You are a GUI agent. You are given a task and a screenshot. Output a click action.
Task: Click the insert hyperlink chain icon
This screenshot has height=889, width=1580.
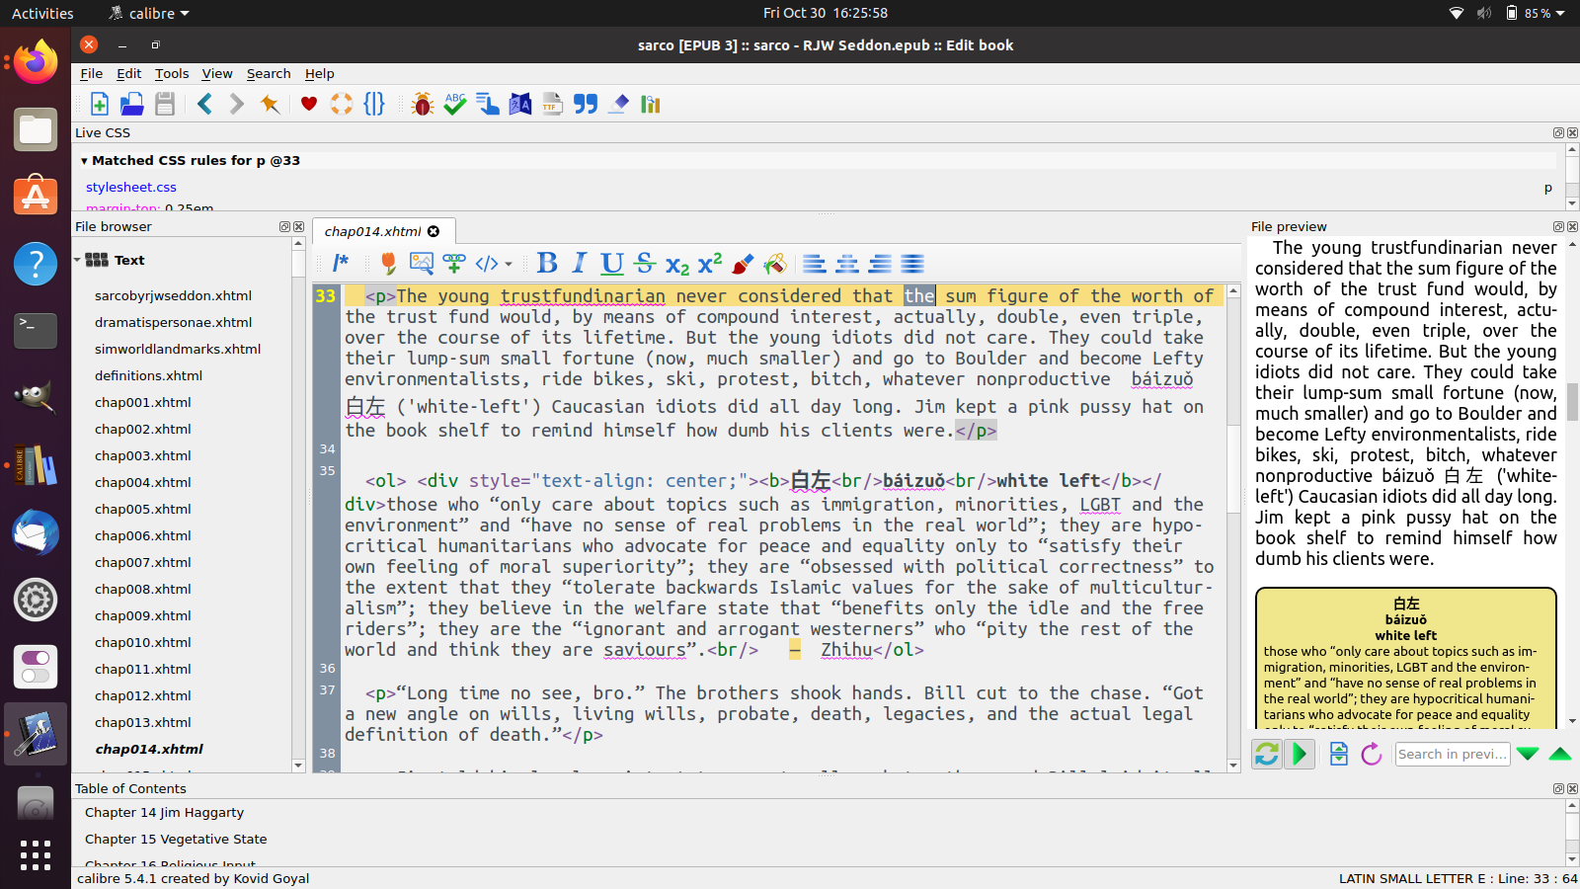454,263
